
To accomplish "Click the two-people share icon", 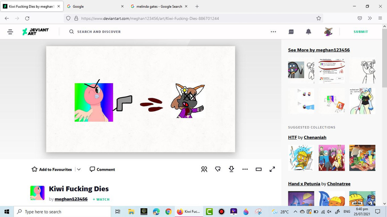I will pyautogui.click(x=204, y=169).
